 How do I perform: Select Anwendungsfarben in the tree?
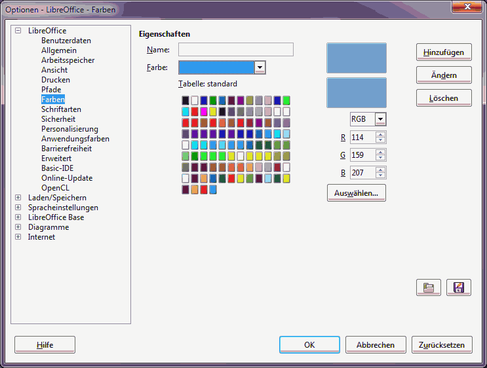75,139
